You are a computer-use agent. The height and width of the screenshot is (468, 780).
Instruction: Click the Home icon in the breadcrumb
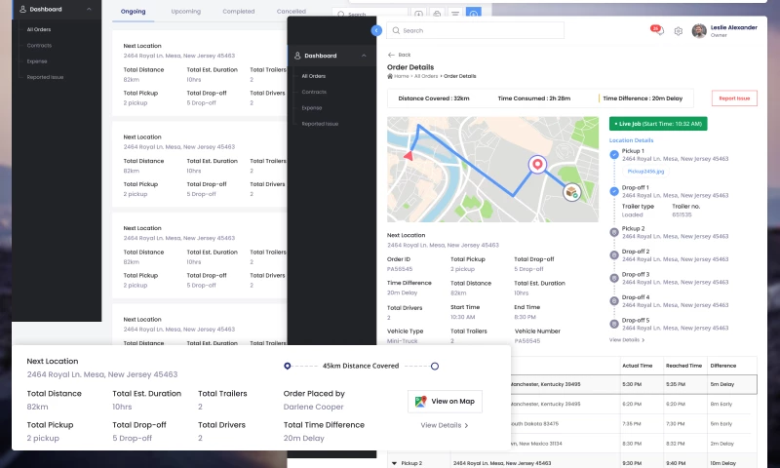click(391, 75)
